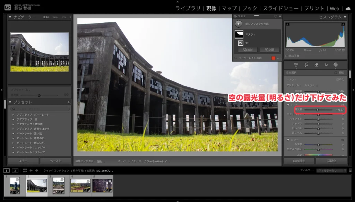This screenshot has width=355, height=202.
Task: Enable the オーバーレイを表示 checkbox
Action: 236,58
